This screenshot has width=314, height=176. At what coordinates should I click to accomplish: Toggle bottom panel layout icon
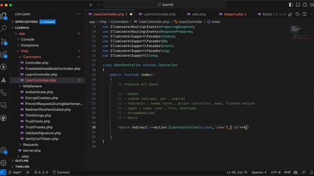(298, 5)
